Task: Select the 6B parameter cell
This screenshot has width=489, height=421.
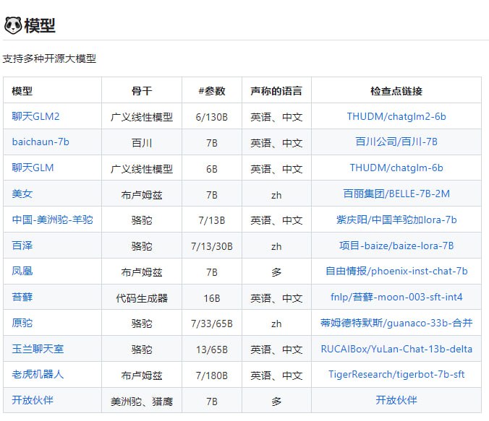Action: [x=212, y=169]
